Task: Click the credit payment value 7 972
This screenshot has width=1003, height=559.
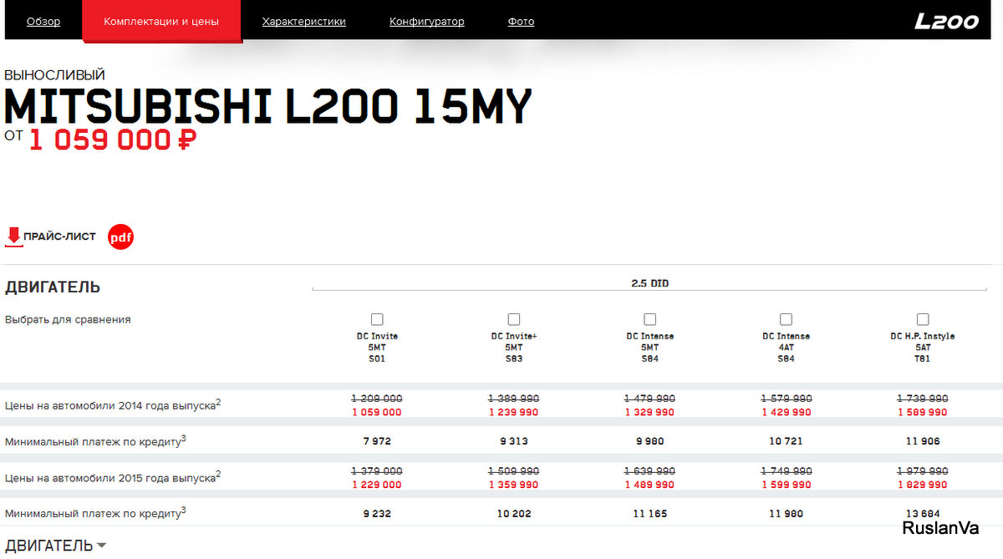Action: [x=377, y=441]
